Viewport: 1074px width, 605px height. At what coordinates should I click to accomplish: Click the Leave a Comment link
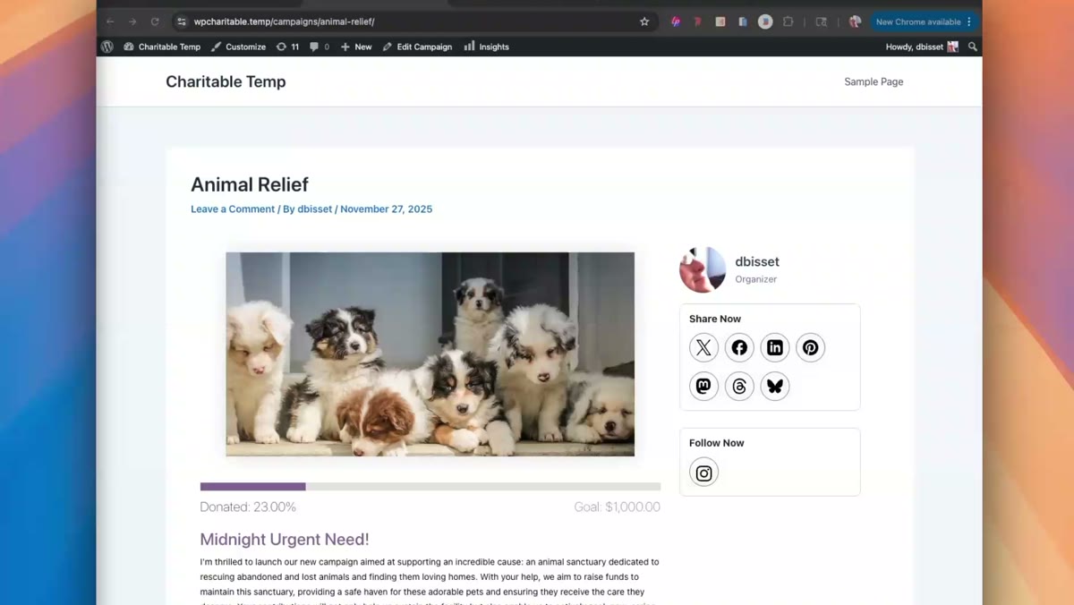[x=233, y=209]
